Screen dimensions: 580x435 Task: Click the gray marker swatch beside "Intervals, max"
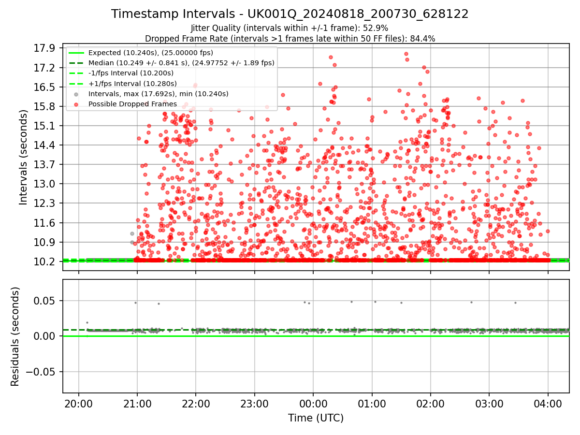pos(77,94)
